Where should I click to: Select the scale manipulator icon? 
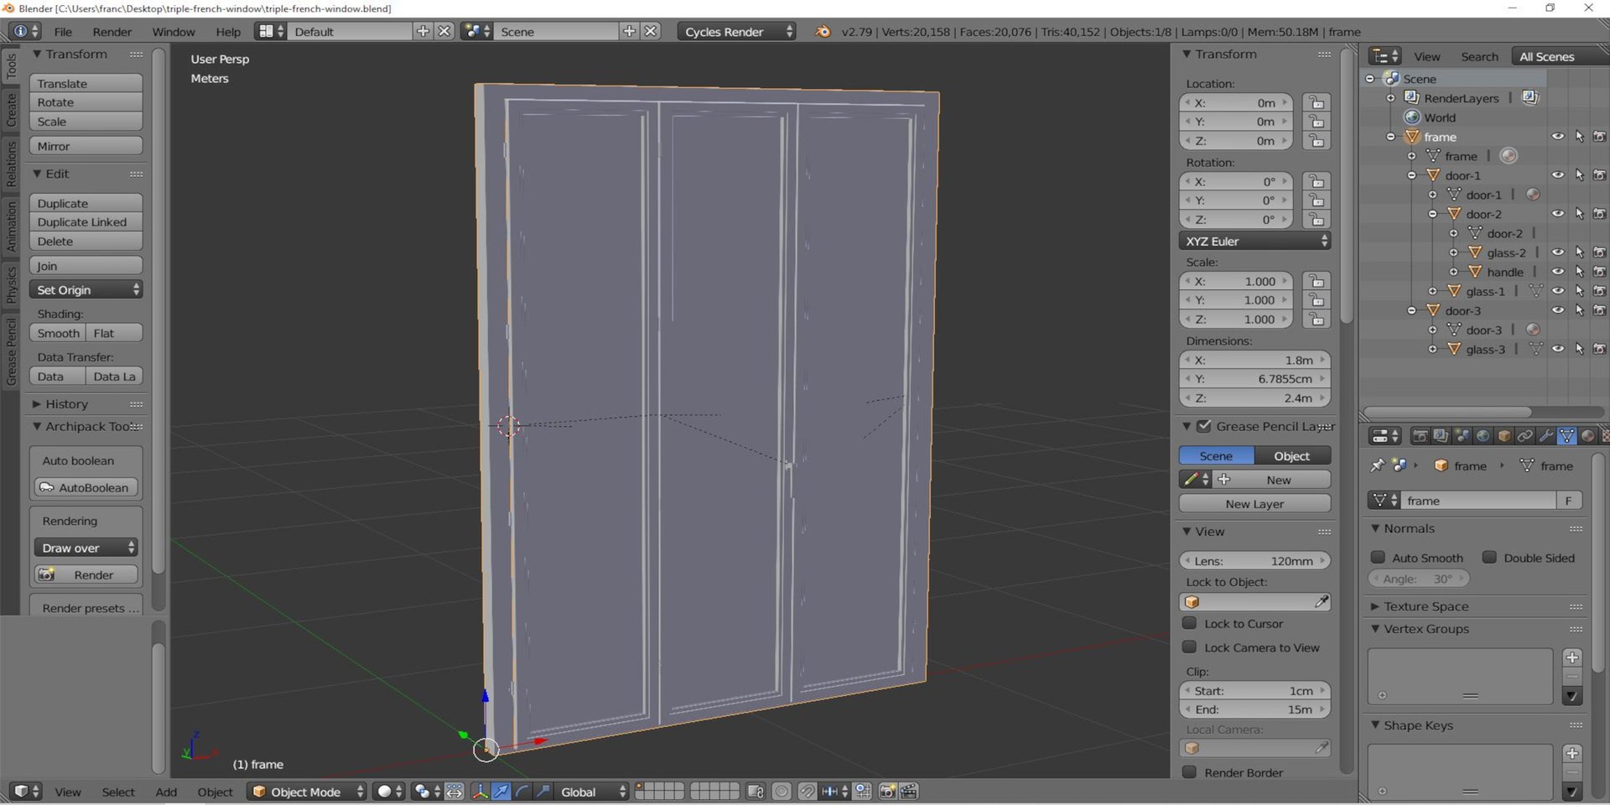[543, 792]
